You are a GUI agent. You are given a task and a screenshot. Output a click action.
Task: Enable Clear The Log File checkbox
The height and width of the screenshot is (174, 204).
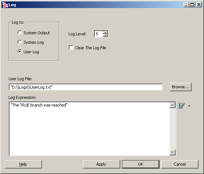(71, 48)
